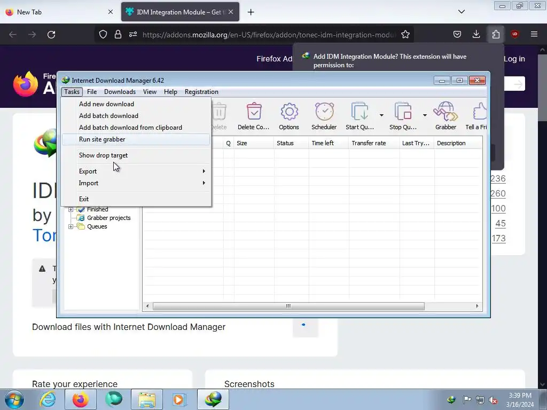The height and width of the screenshot is (410, 547).
Task: Click the Firefox address bar URL
Action: [x=269, y=35]
